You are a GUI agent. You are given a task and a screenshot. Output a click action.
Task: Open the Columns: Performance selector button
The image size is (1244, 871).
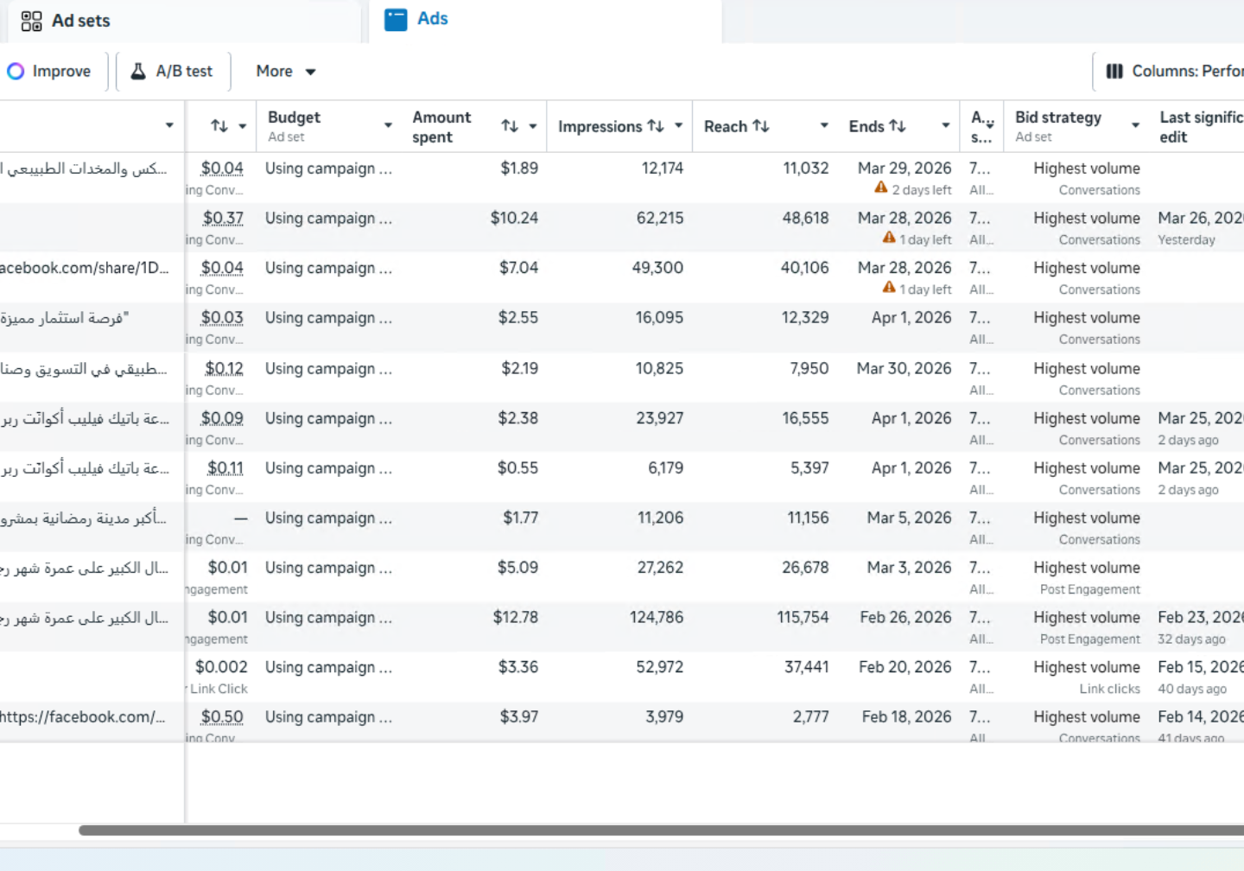pyautogui.click(x=1175, y=71)
